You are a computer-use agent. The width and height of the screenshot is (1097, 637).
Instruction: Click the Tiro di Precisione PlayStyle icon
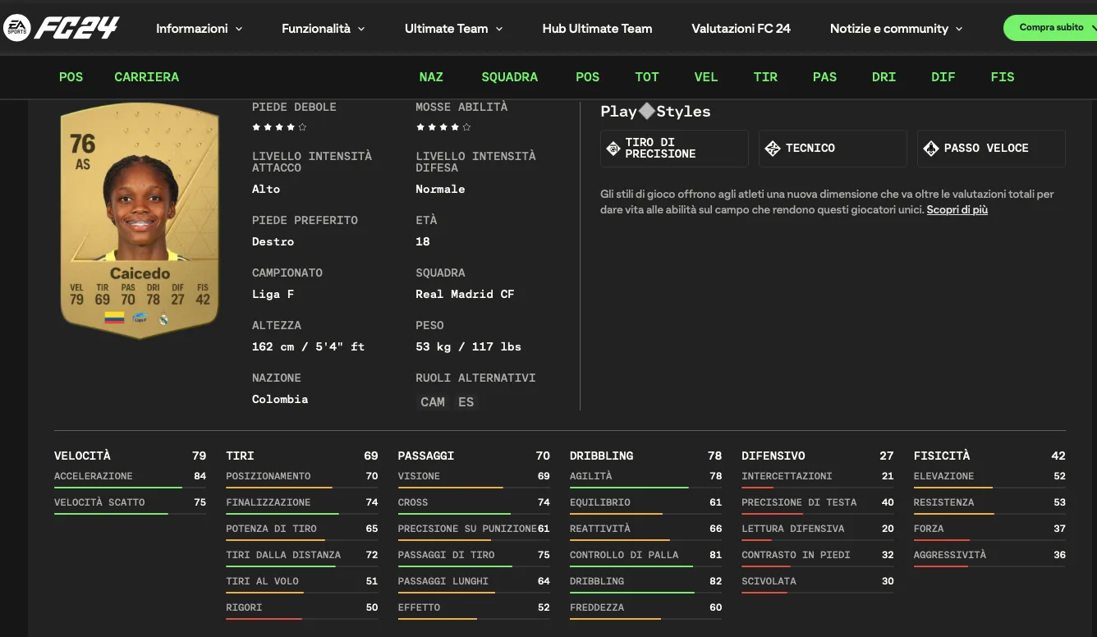click(x=613, y=149)
